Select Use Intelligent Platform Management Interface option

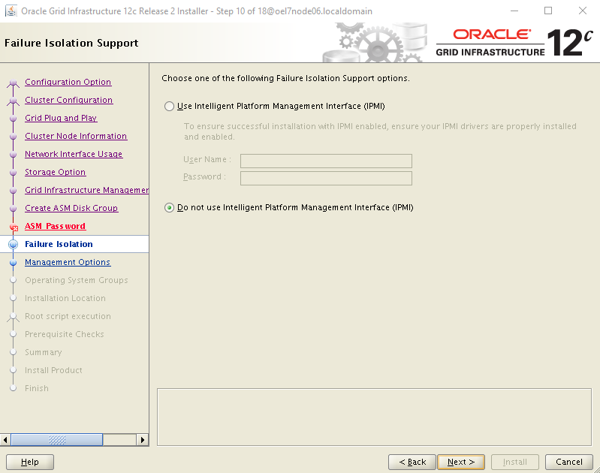(169, 107)
